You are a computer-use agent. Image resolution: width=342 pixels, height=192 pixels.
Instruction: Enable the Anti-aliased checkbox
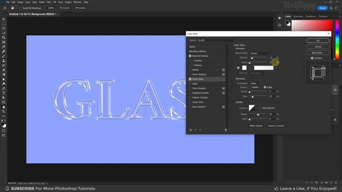(260, 108)
